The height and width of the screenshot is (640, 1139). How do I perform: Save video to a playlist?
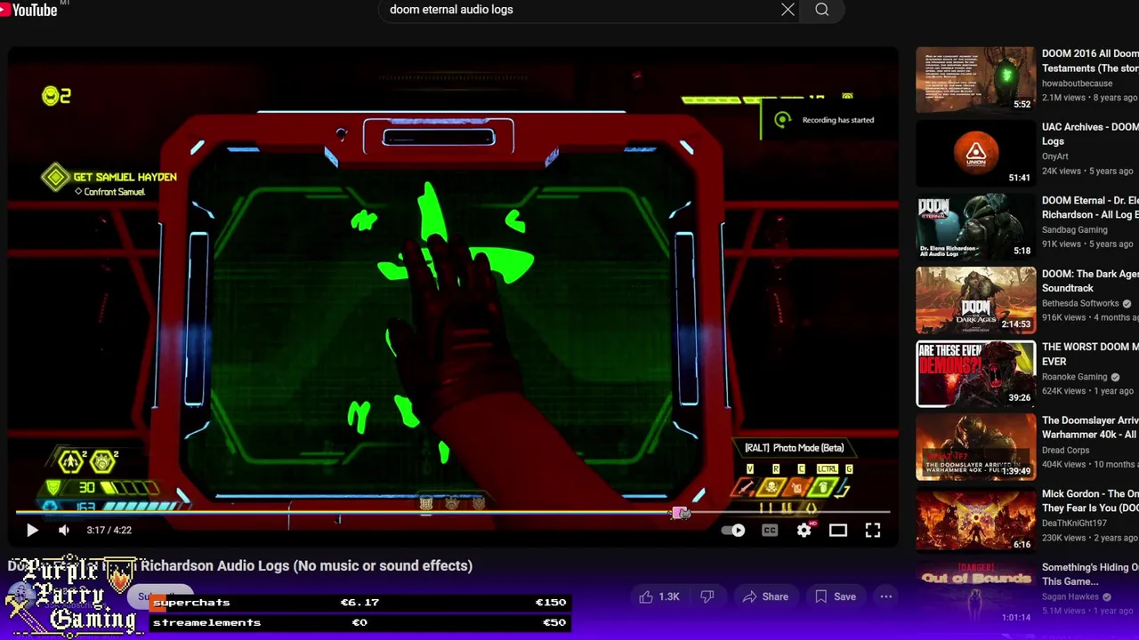pyautogui.click(x=835, y=596)
